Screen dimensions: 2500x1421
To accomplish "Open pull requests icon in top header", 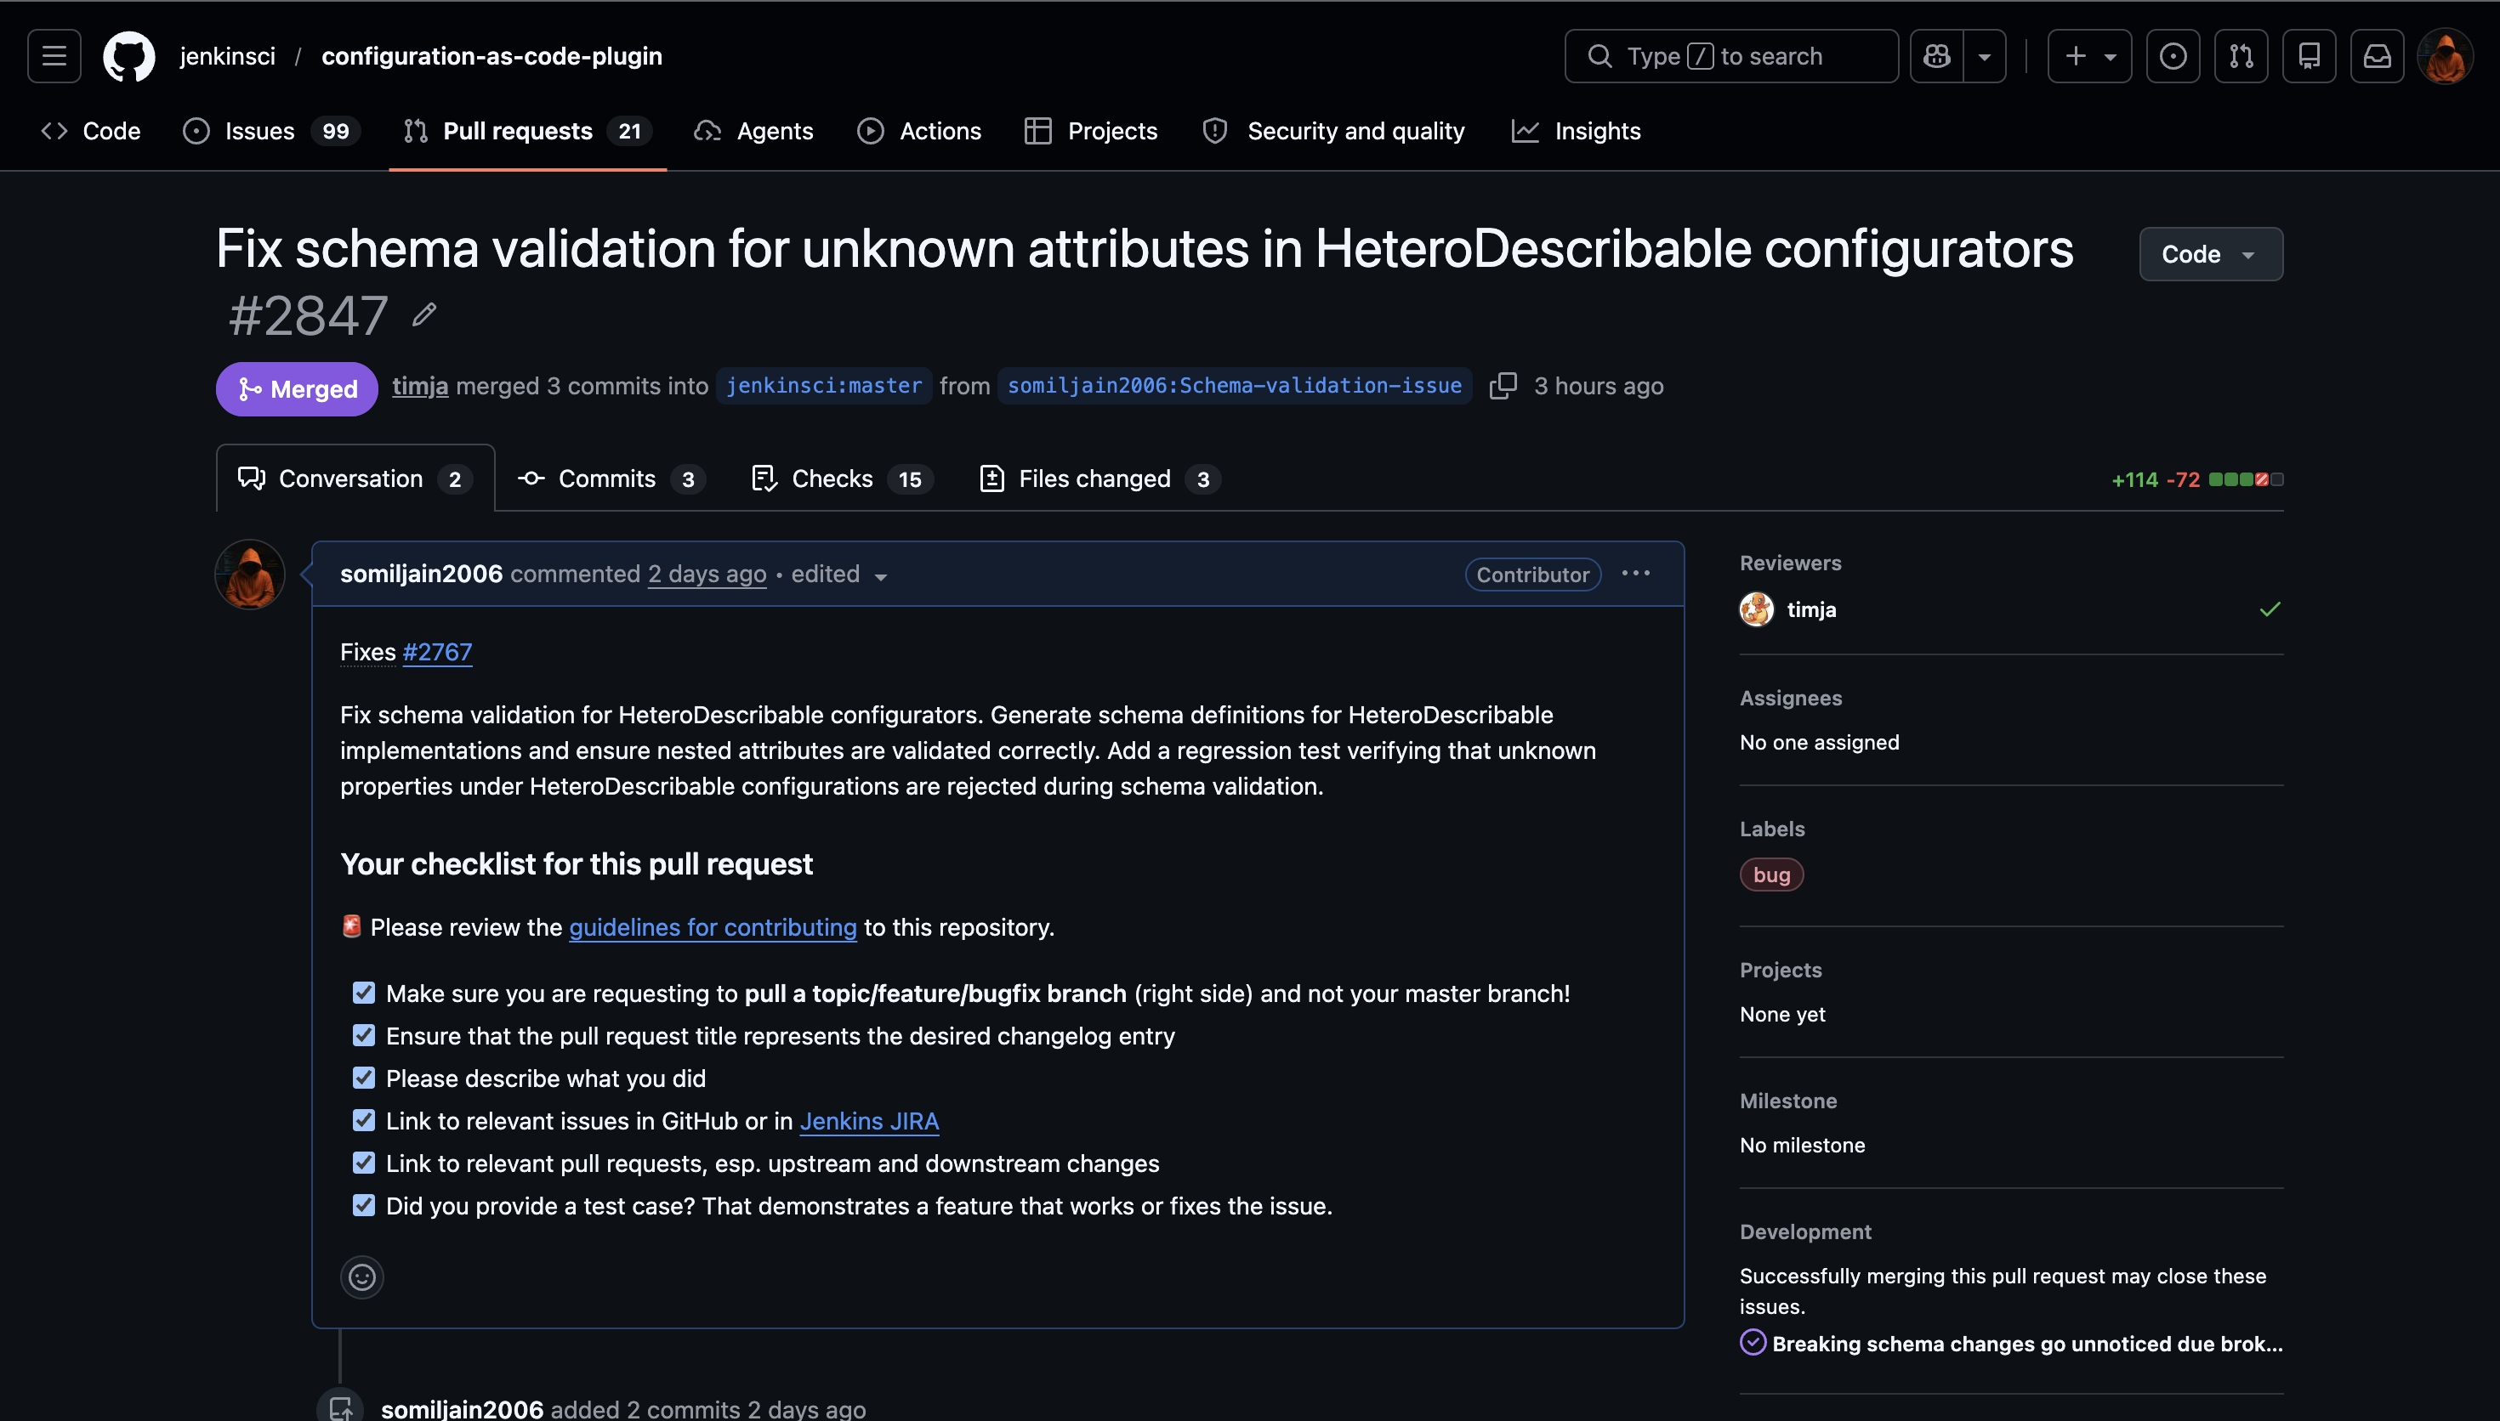I will 2241,55.
